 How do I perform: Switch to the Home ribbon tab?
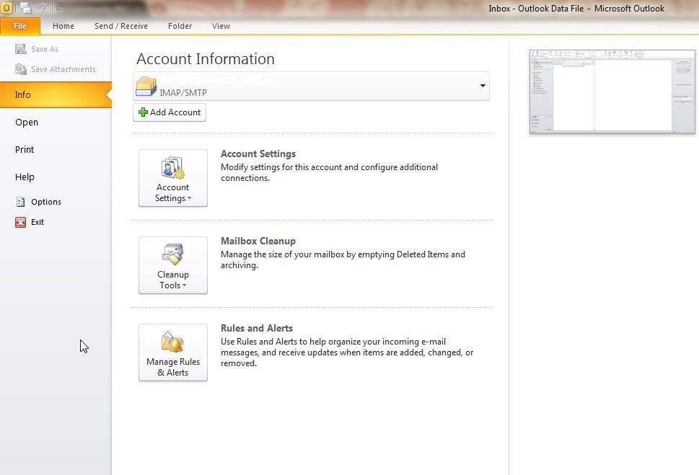[x=63, y=26]
